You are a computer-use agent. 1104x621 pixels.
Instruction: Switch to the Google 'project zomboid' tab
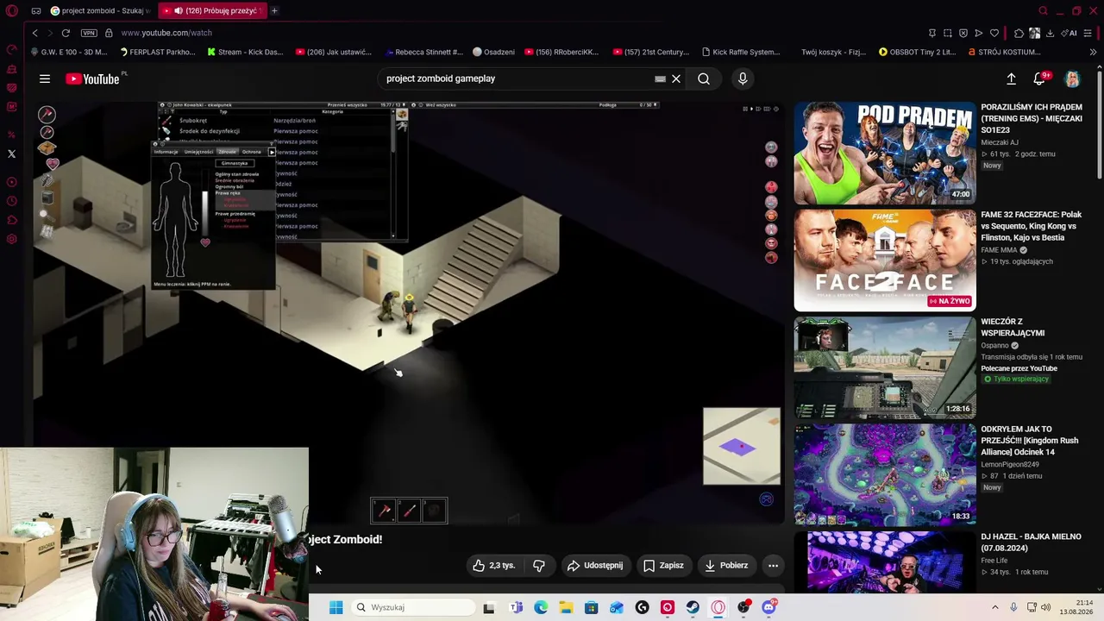(101, 10)
